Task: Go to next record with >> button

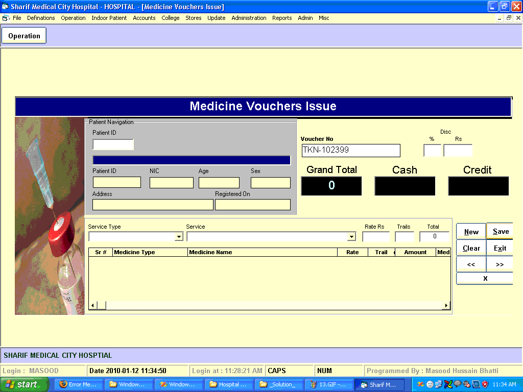Action: point(500,264)
